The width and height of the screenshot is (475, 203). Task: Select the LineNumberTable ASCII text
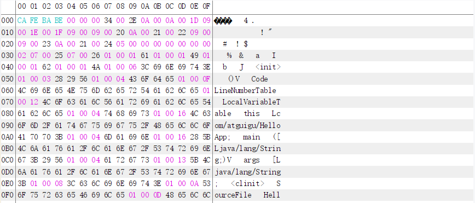[x=245, y=90]
